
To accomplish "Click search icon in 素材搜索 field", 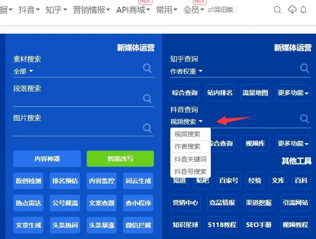I will pyautogui.click(x=147, y=68).
